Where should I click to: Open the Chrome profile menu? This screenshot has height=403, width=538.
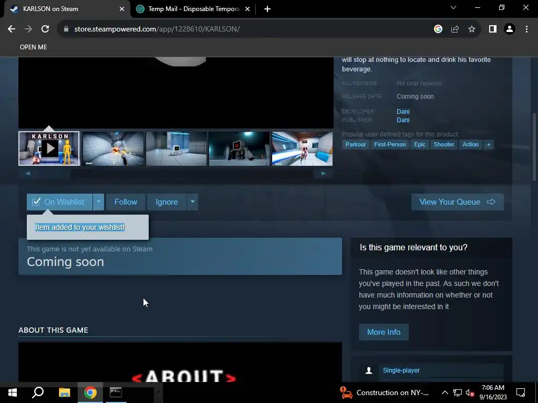510,29
